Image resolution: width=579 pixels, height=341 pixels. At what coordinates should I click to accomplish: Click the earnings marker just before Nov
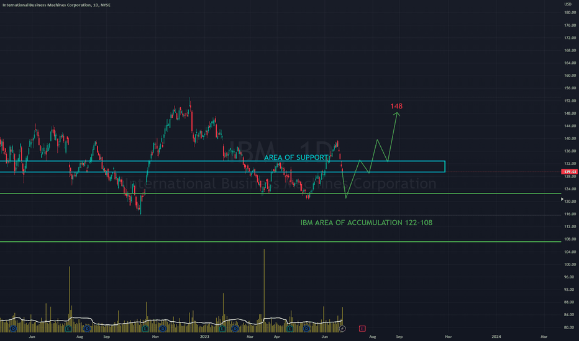(145, 329)
